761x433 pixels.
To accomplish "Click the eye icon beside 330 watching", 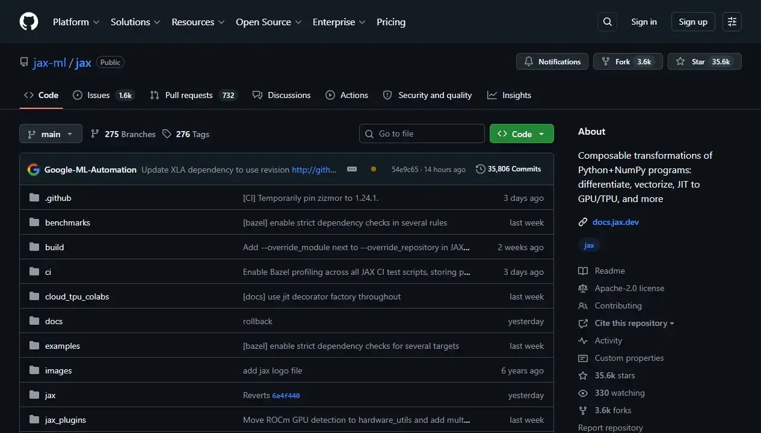I will (582, 393).
